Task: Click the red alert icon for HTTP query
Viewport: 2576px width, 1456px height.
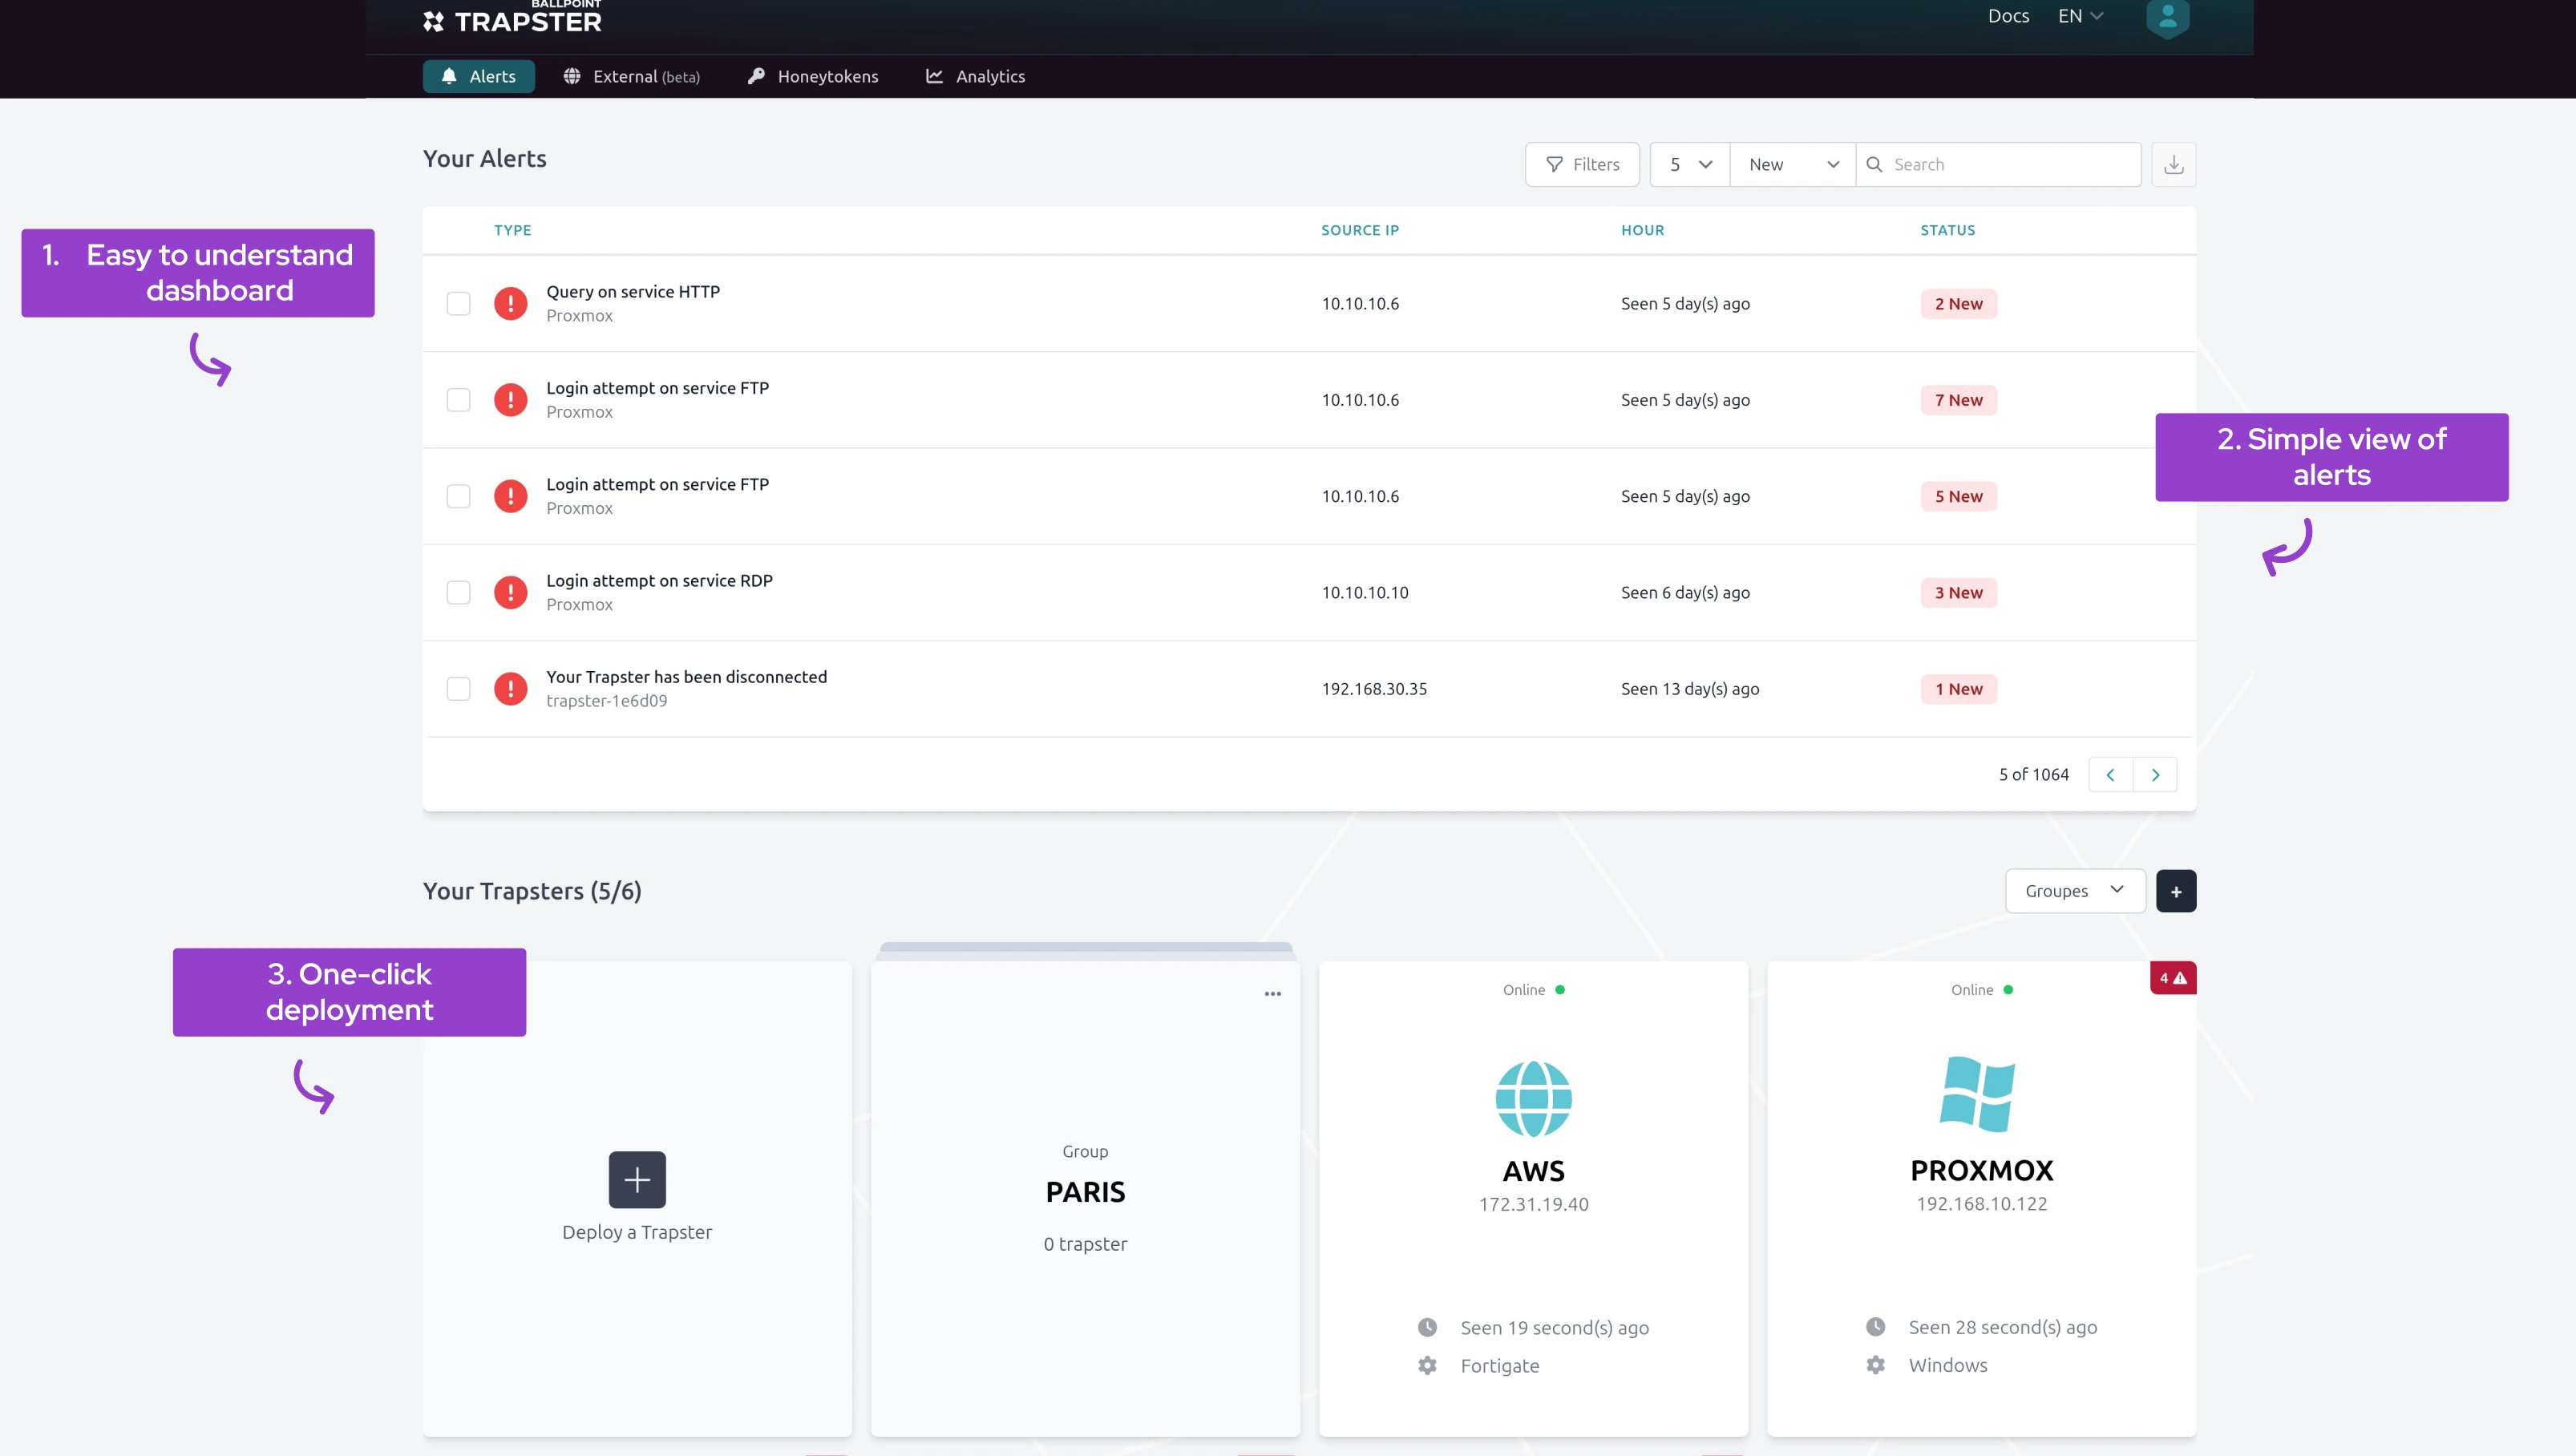Action: tap(510, 304)
